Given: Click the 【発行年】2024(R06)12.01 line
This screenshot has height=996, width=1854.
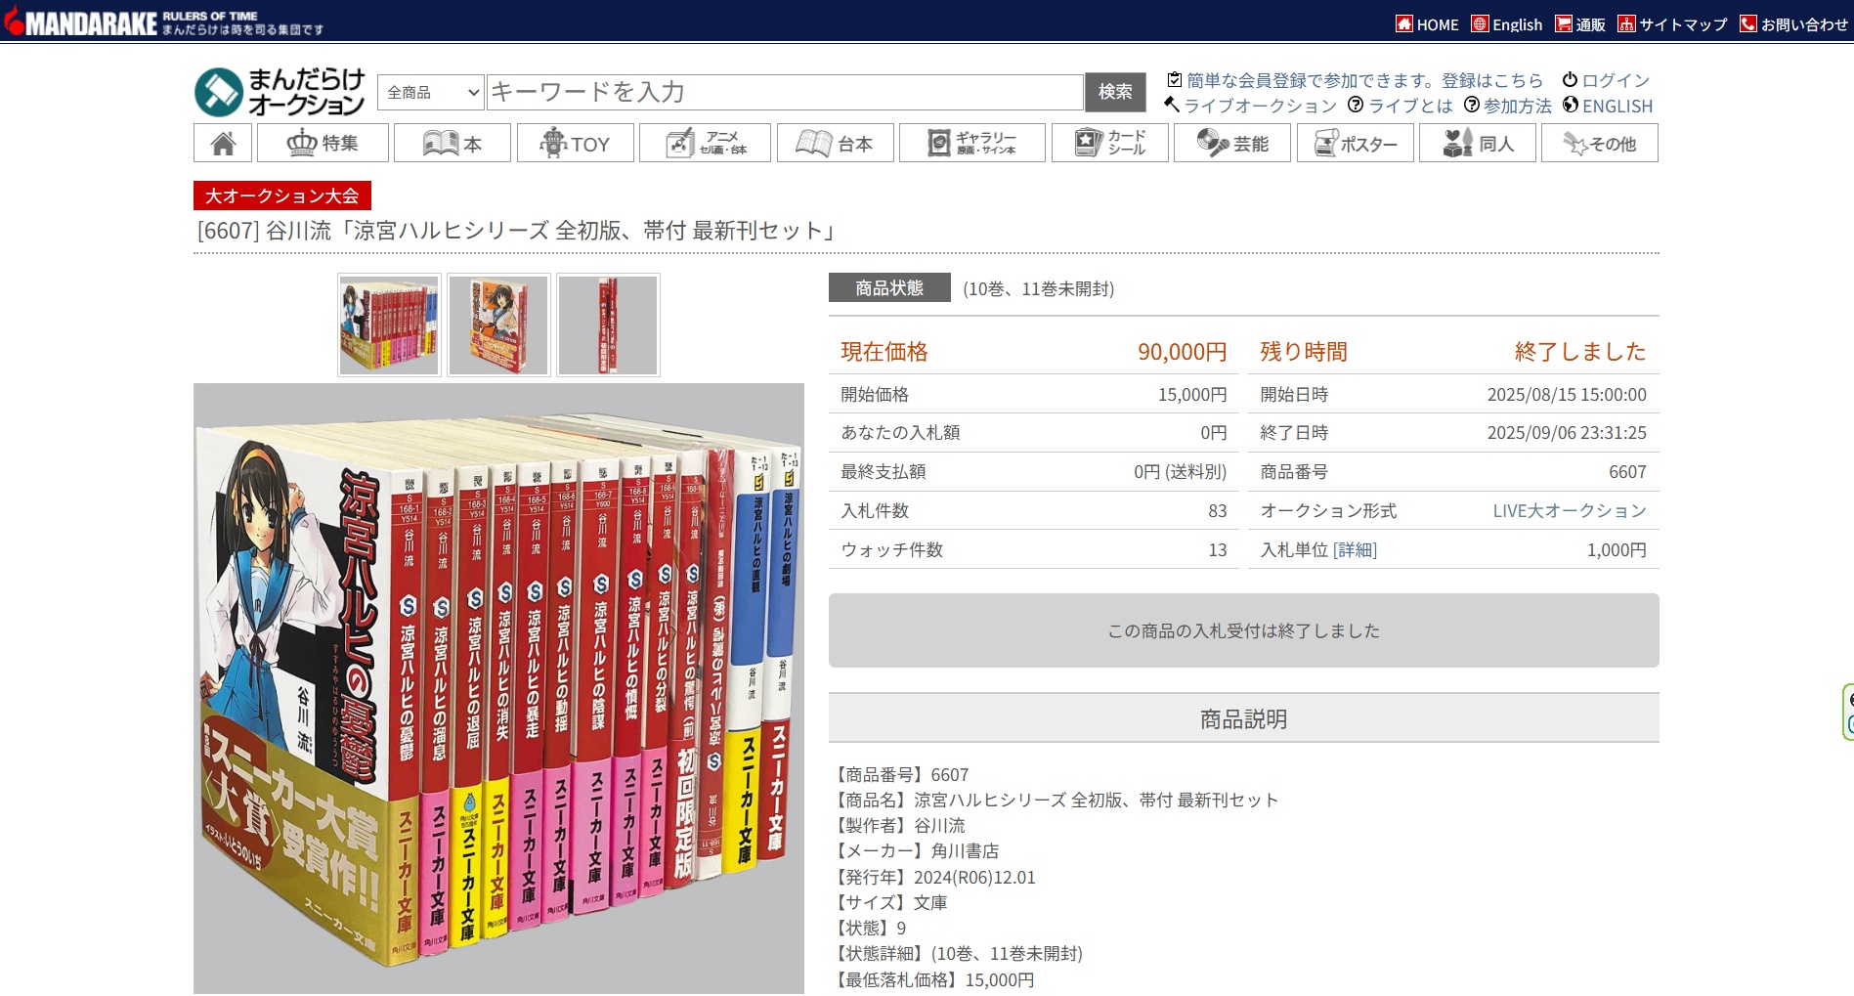Looking at the screenshot, I should pos(932,877).
